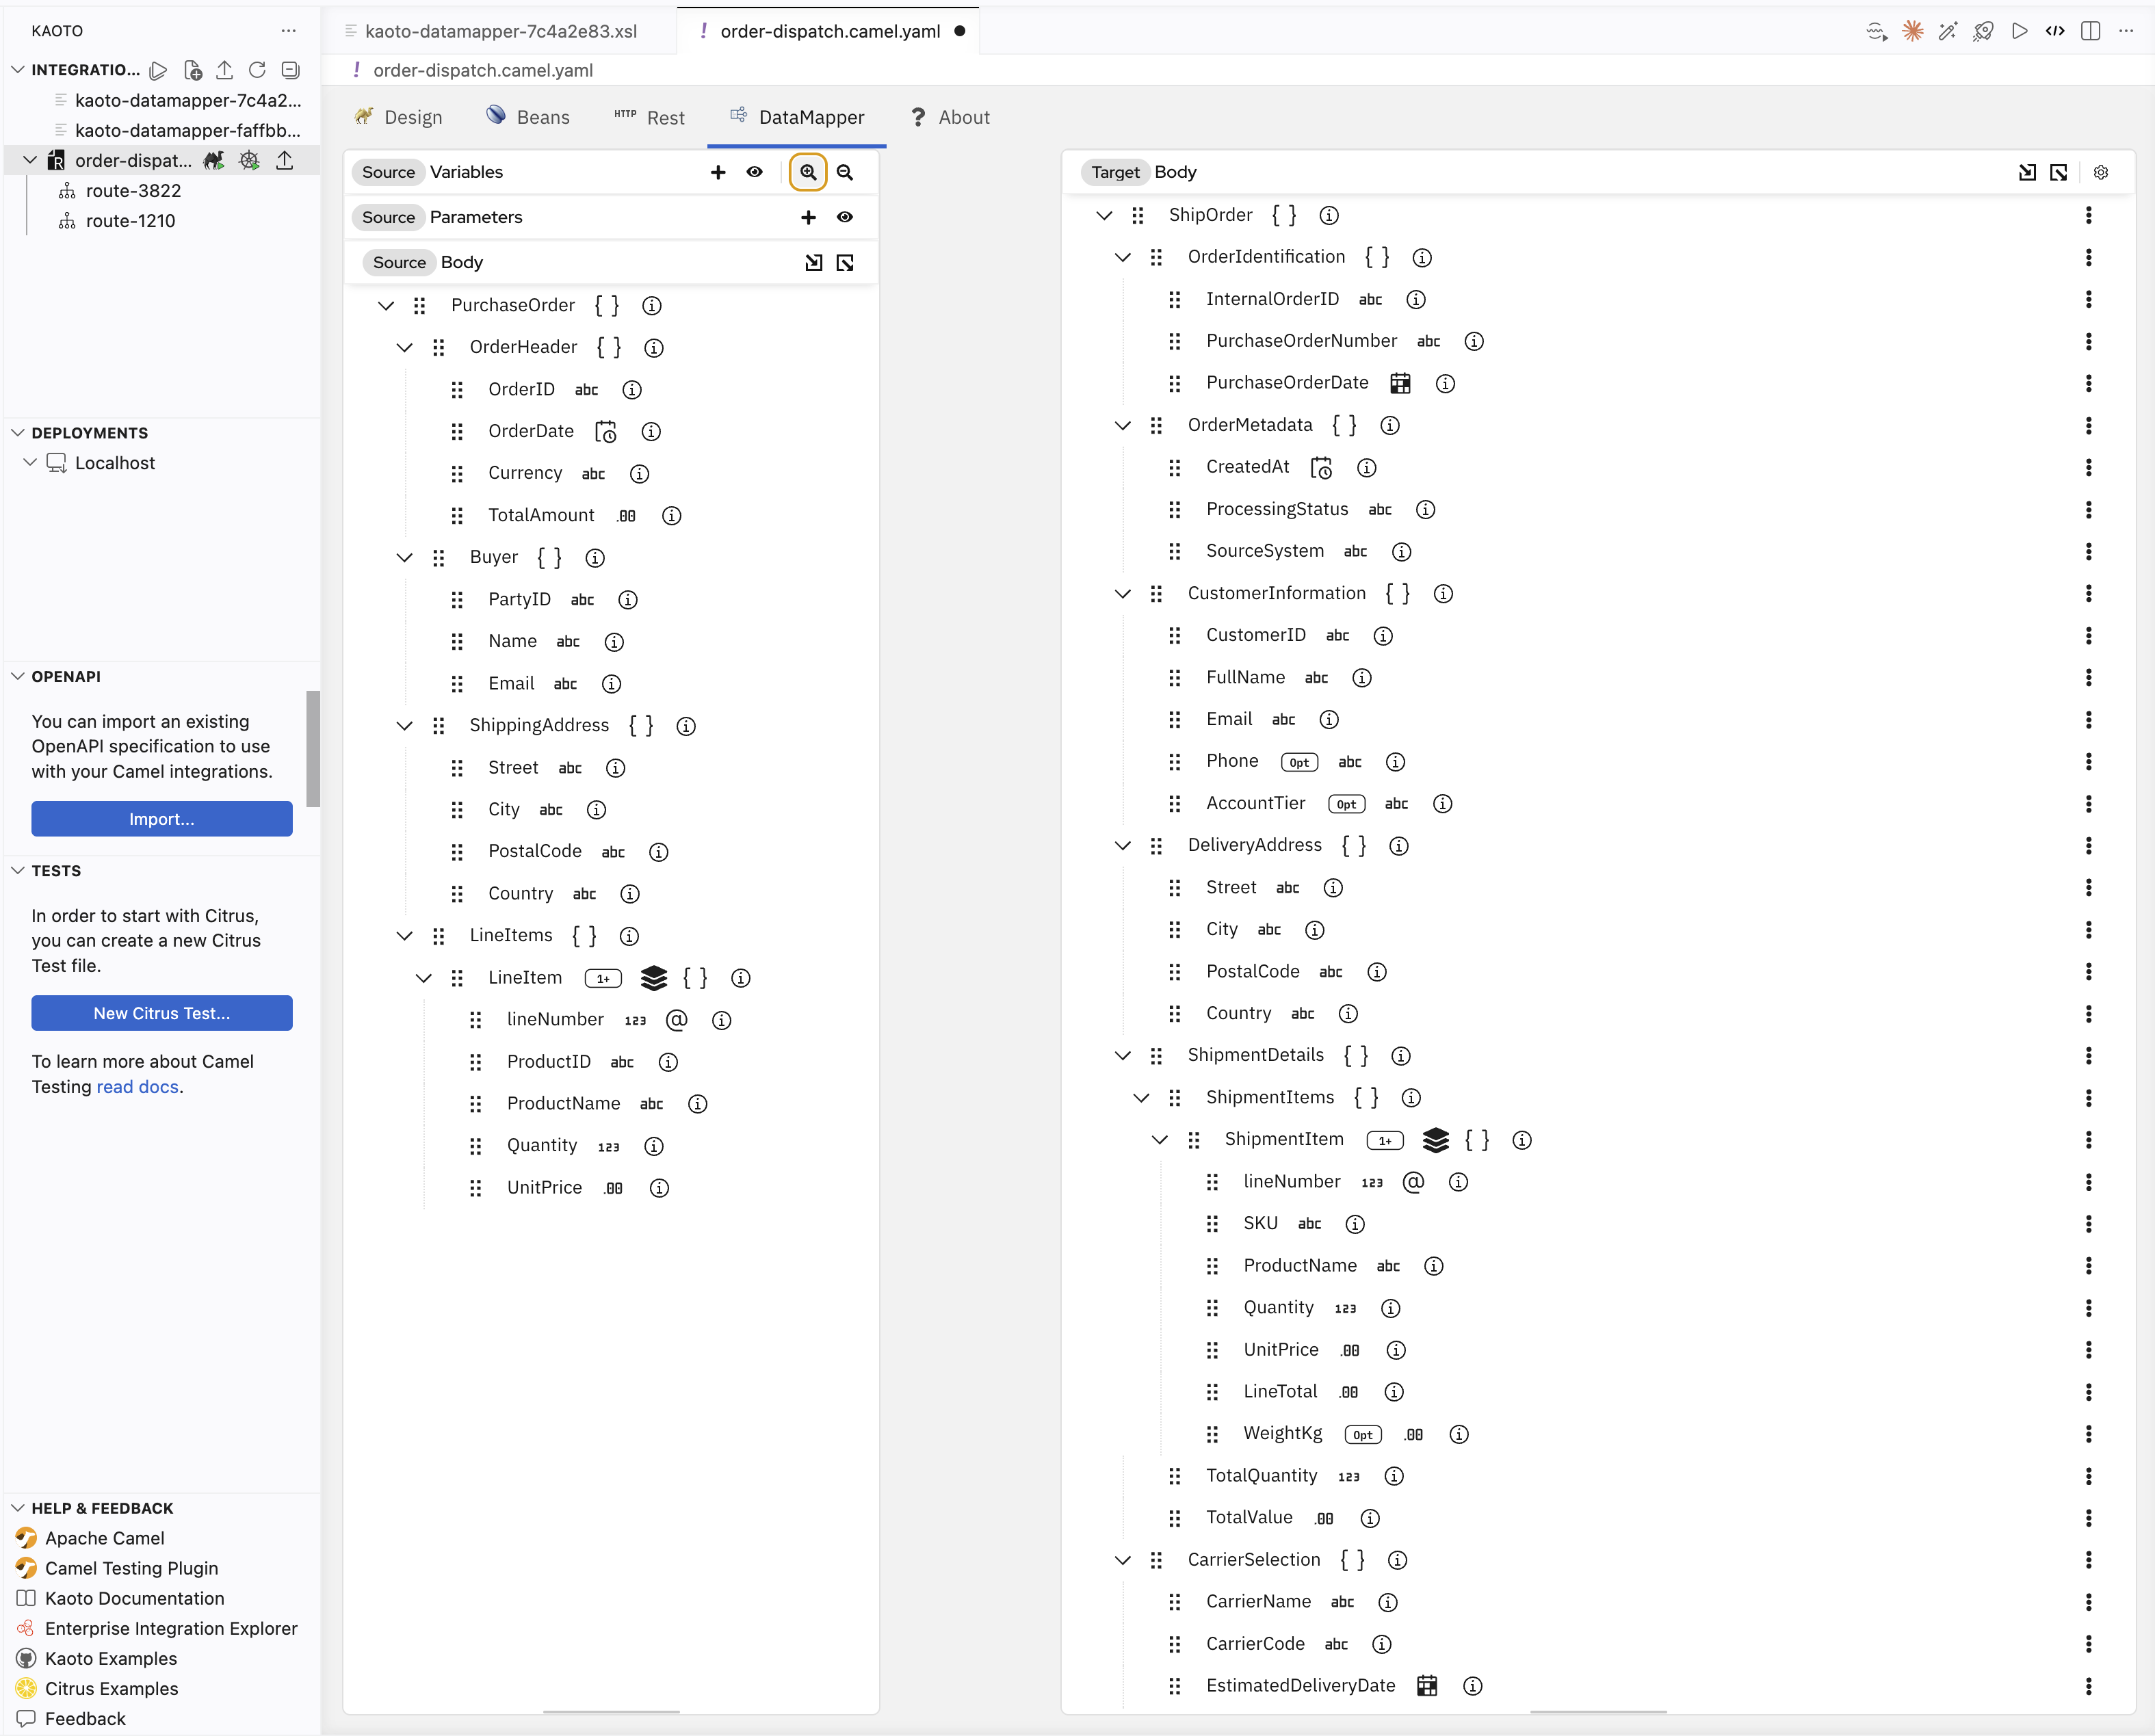The height and width of the screenshot is (1736, 2155).
Task: Toggle Parameters section visibility eye
Action: 844,217
